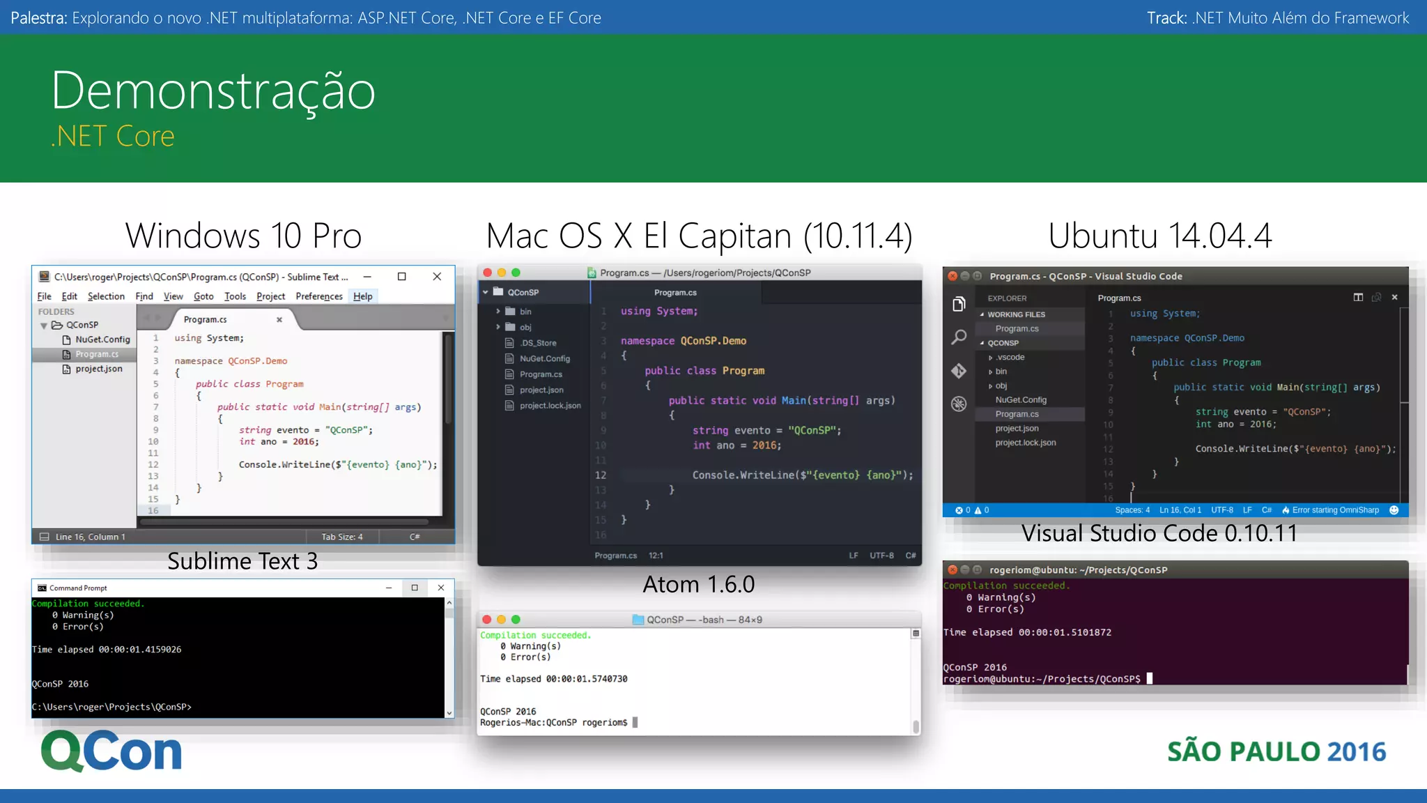Image resolution: width=1427 pixels, height=803 pixels.
Task: Click LF line ending in Atom status bar
Action: tap(854, 556)
